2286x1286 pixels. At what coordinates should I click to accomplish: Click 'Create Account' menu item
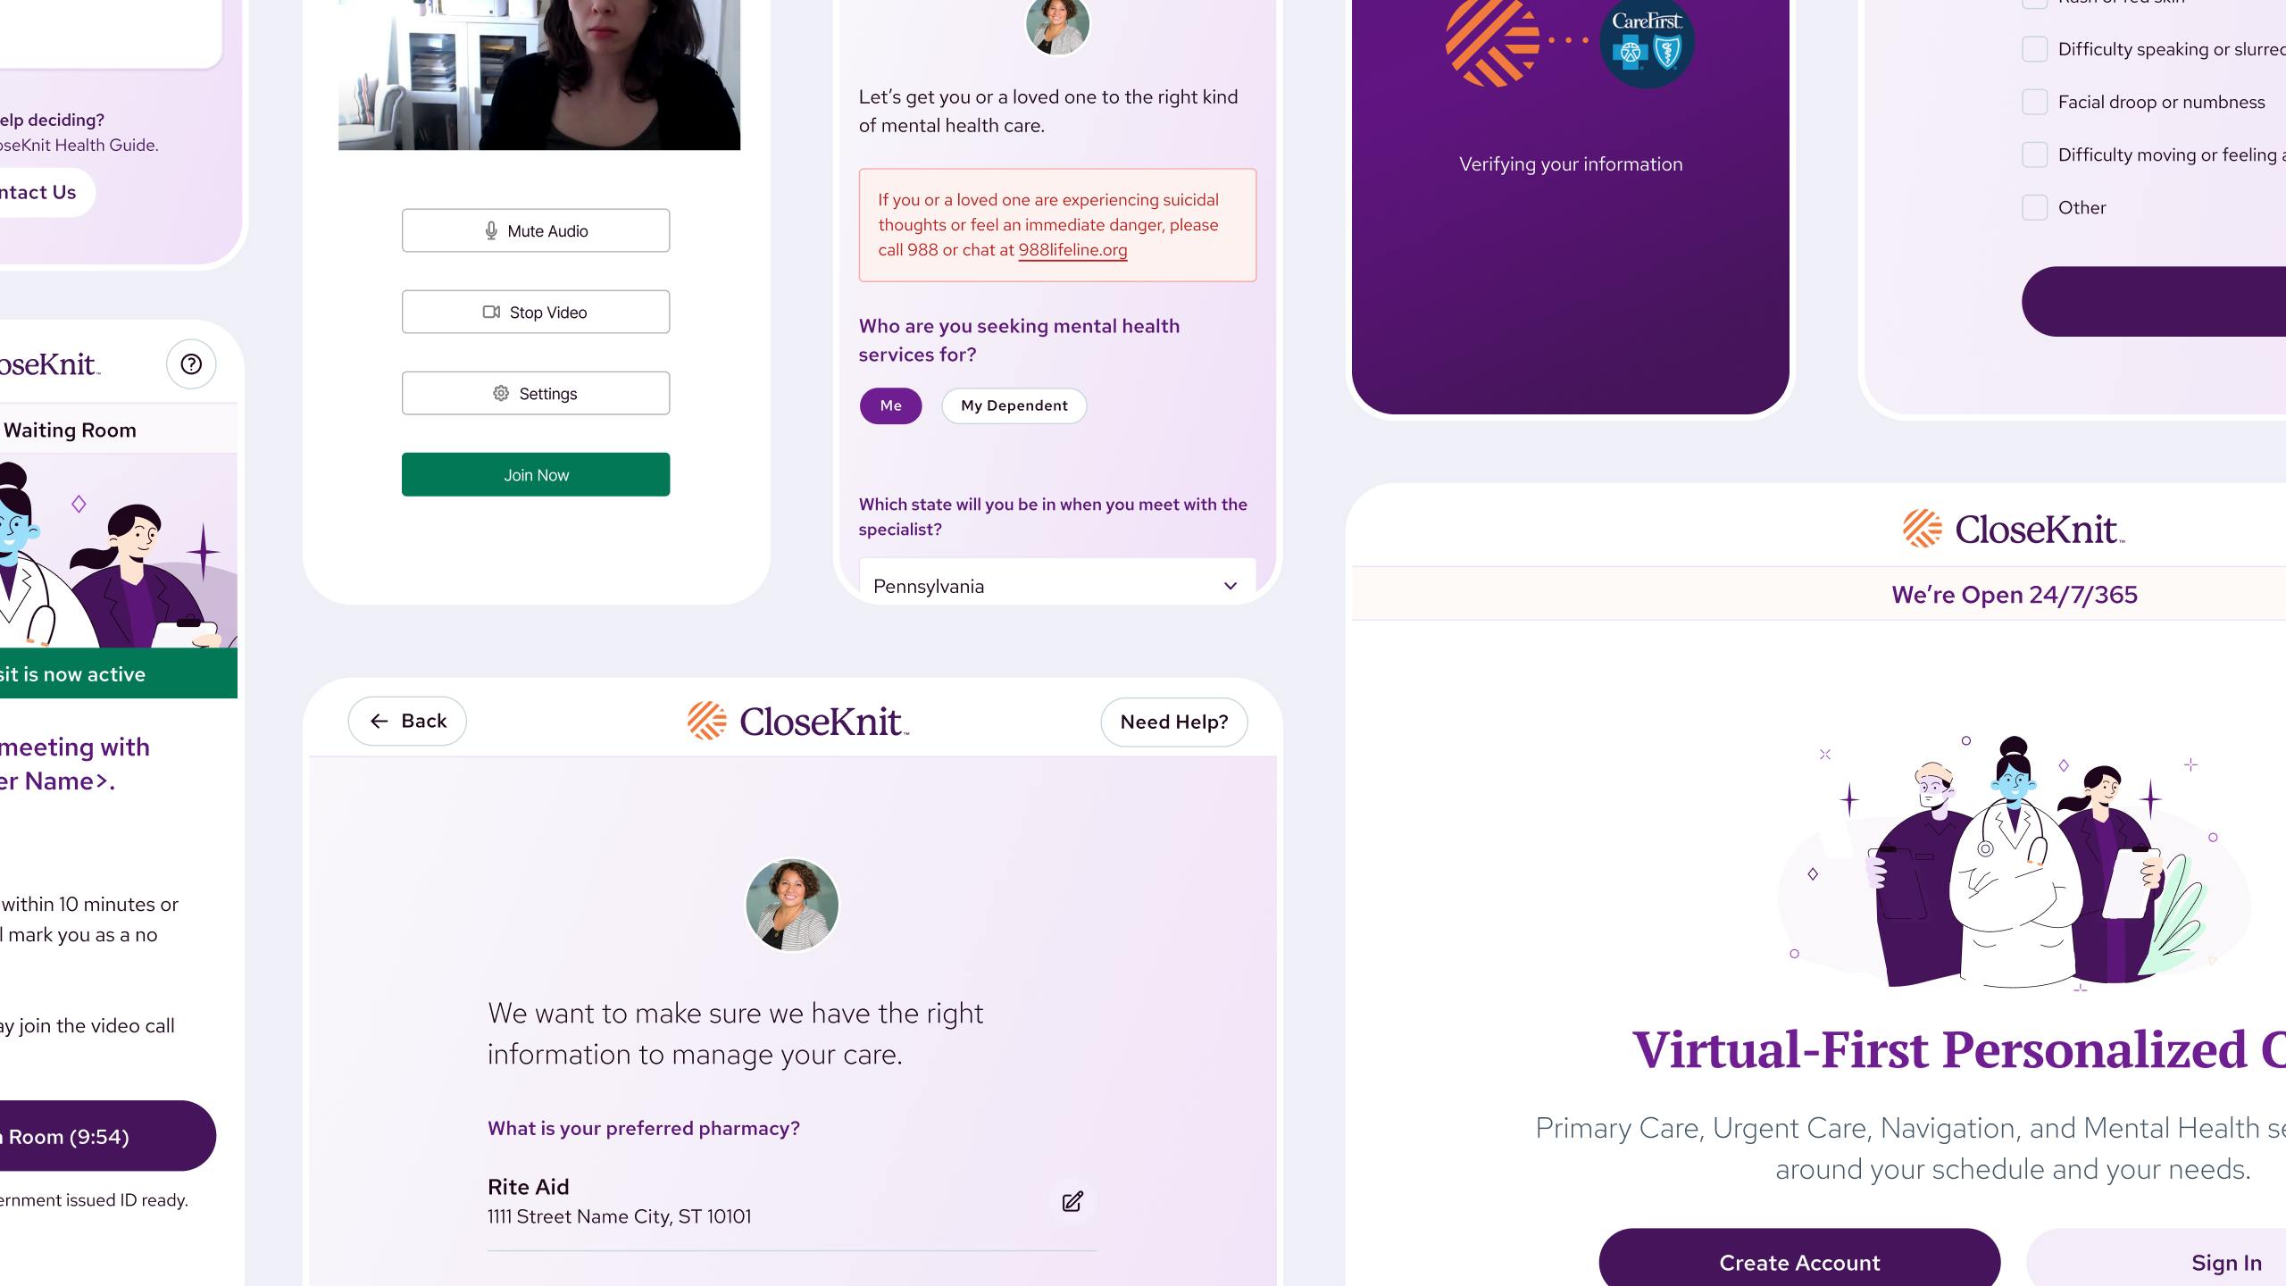pos(1798,1263)
